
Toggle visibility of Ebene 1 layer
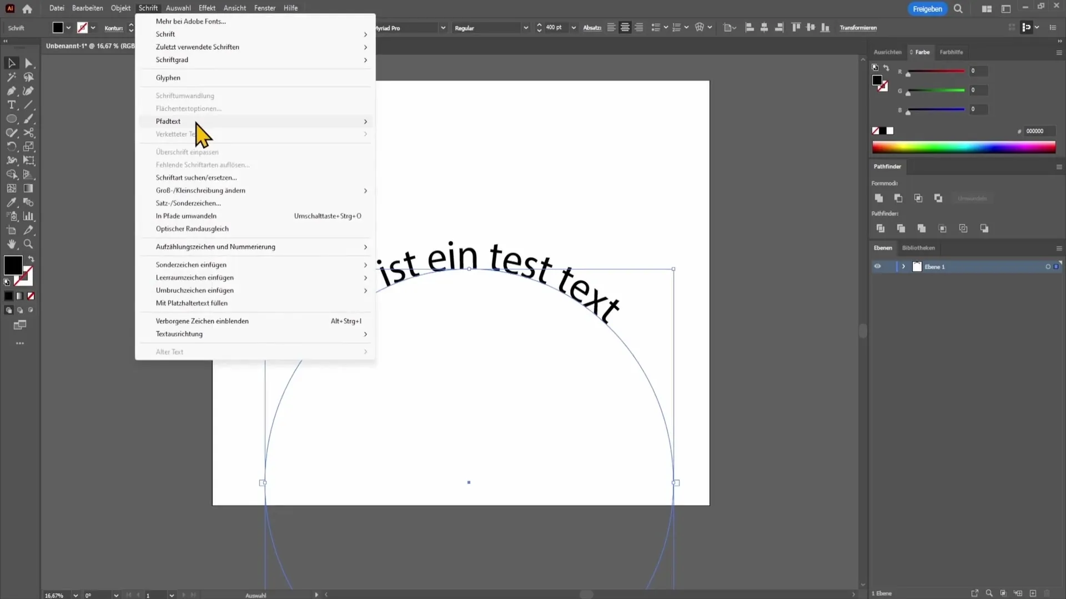[877, 267]
